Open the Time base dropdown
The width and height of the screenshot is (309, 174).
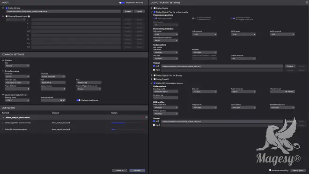coord(53,76)
